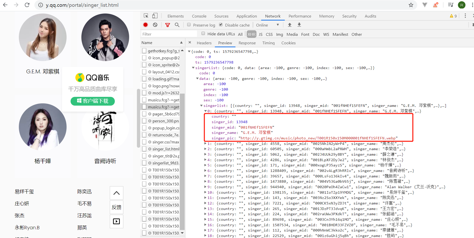Collapse the singerlist array node
This screenshot has width=474, height=238.
pyautogui.click(x=201, y=106)
